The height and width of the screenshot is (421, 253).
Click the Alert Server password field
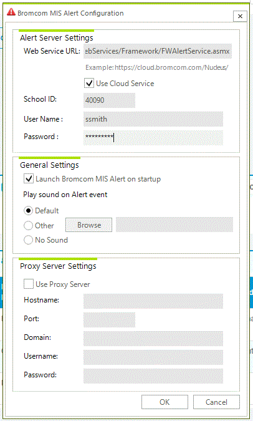[153, 137]
